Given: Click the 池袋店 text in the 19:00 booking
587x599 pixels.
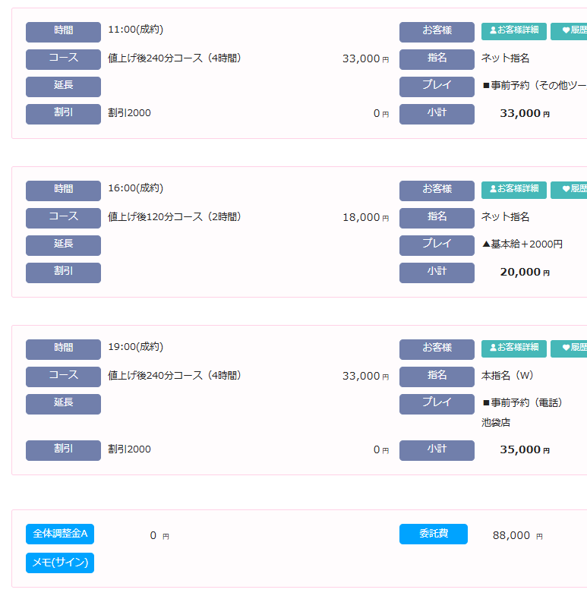Looking at the screenshot, I should point(496,422).
